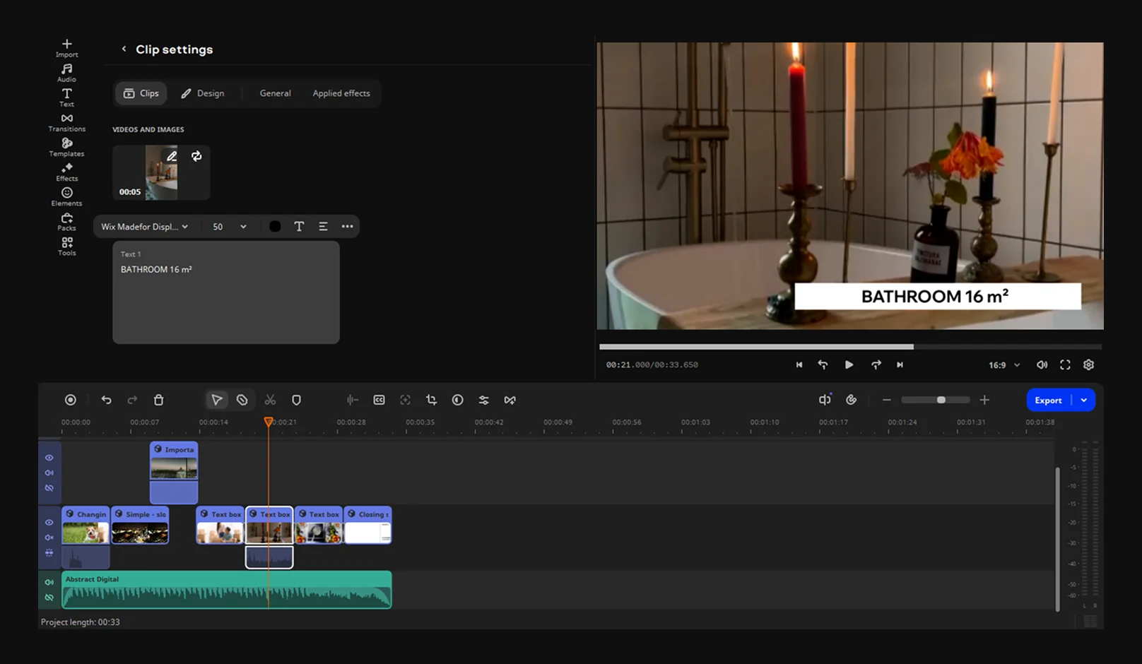Open the Effects panel
The height and width of the screenshot is (664, 1142).
(66, 172)
